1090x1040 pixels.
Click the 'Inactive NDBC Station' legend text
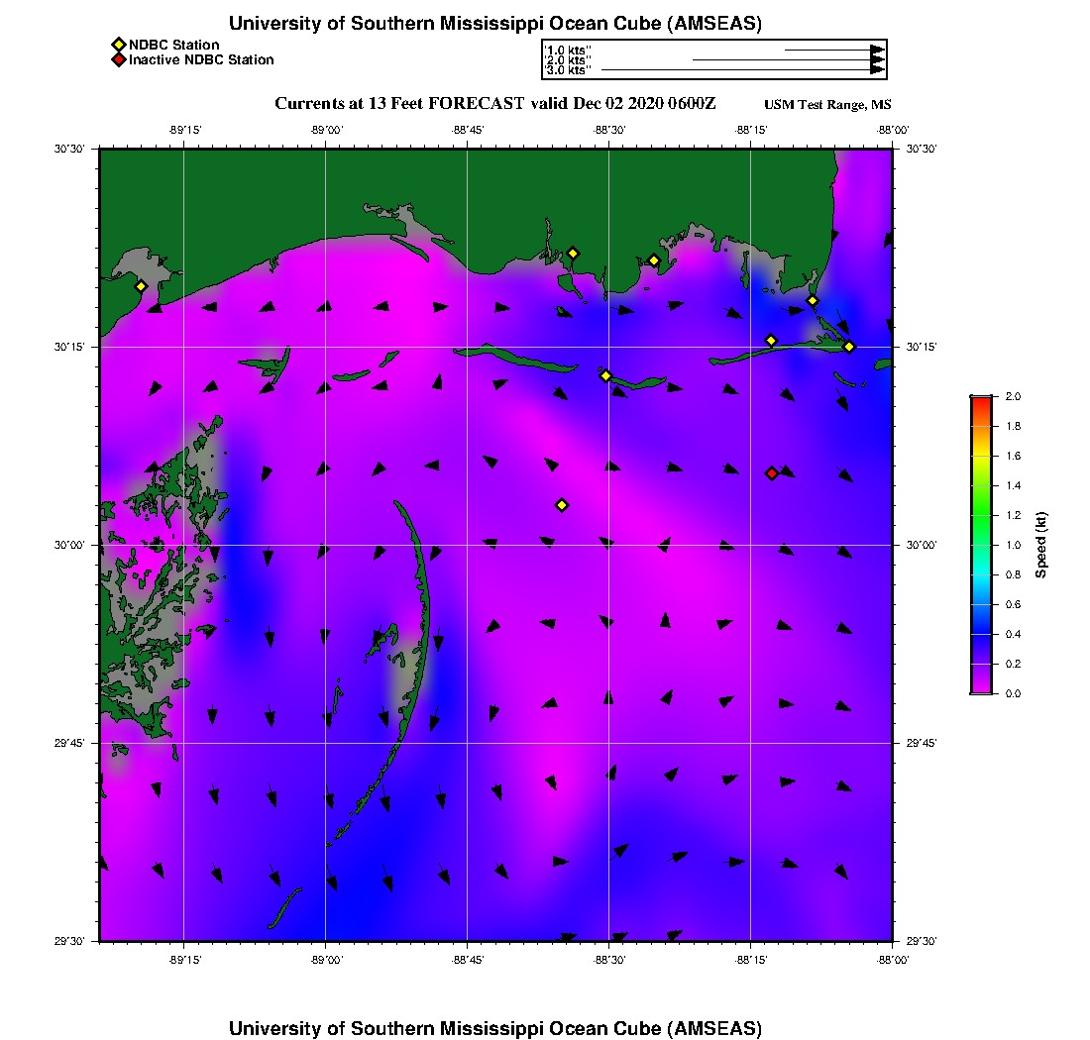[201, 60]
